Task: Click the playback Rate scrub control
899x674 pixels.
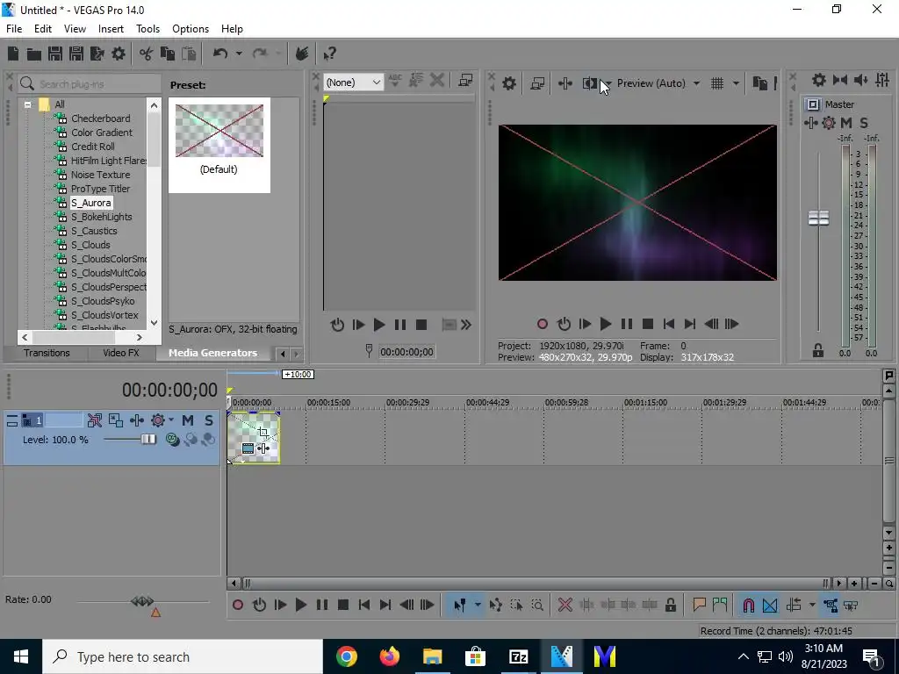Action: pos(142,601)
